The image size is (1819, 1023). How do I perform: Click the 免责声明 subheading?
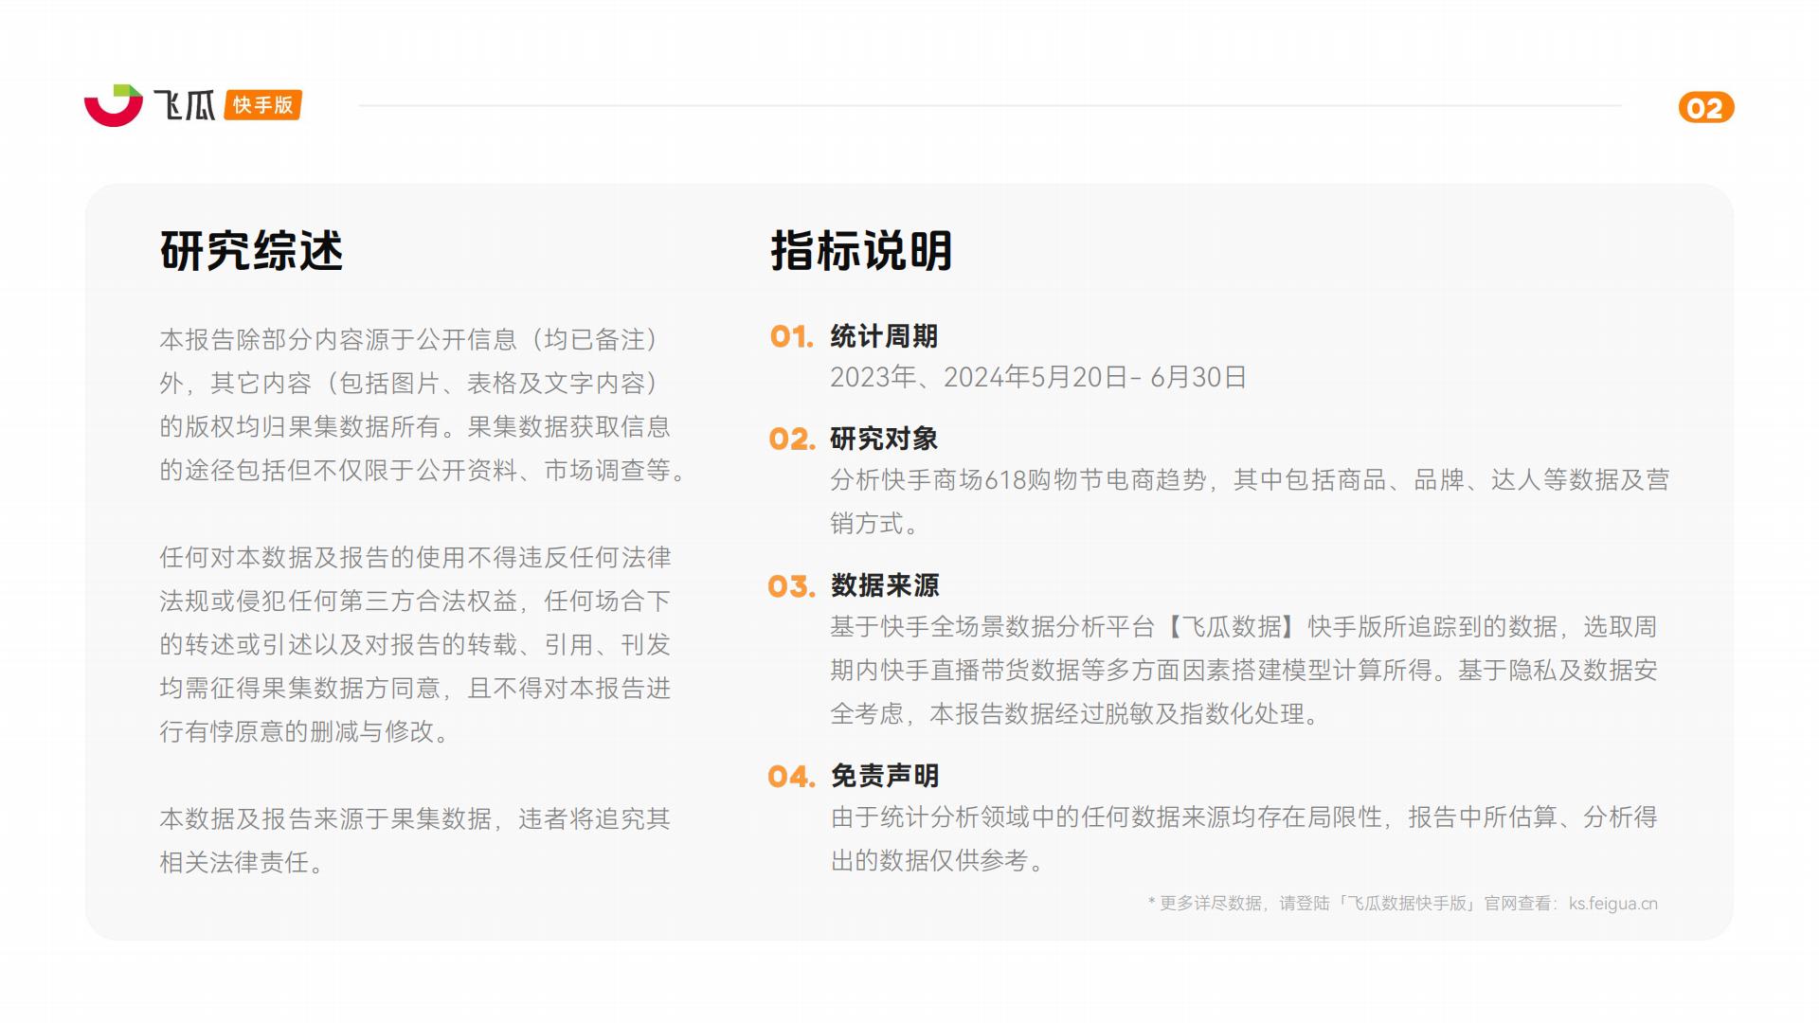coord(884,776)
